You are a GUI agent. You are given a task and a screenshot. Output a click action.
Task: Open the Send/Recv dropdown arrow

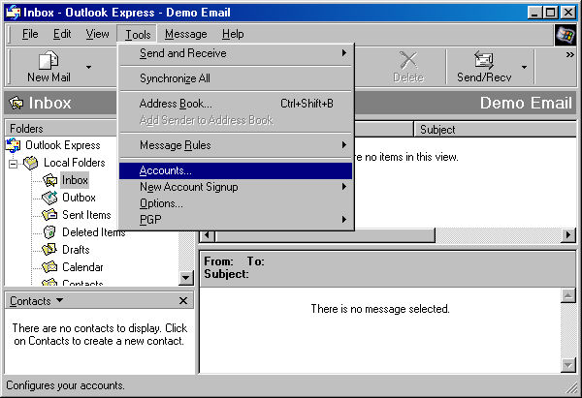524,67
